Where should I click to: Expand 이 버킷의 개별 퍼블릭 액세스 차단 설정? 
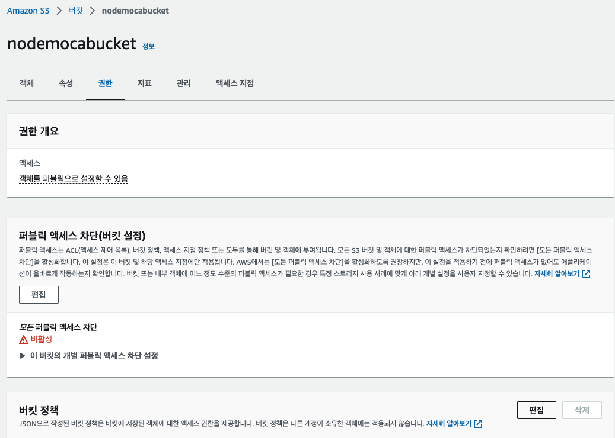point(88,355)
